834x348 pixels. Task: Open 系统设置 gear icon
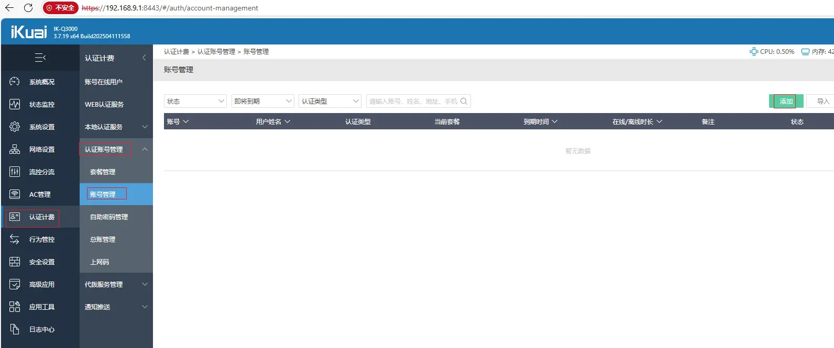coord(15,127)
